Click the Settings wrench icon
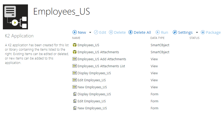 [x=175, y=32]
